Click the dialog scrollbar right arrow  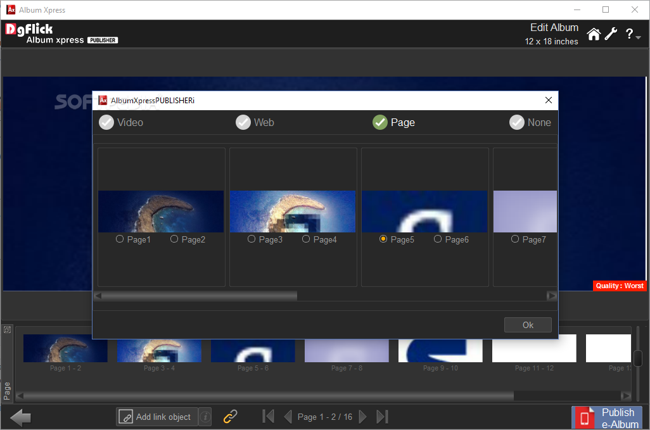tap(551, 296)
